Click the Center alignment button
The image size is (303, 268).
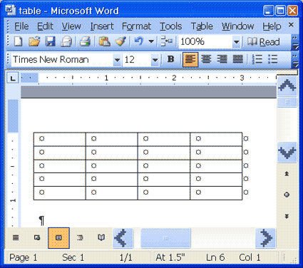(x=206, y=59)
